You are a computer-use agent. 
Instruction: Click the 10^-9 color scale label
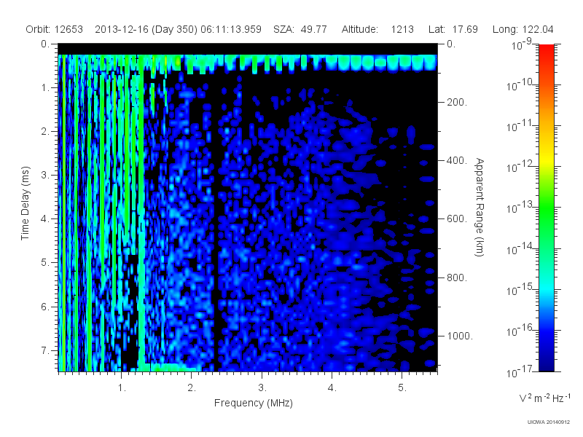(x=521, y=45)
